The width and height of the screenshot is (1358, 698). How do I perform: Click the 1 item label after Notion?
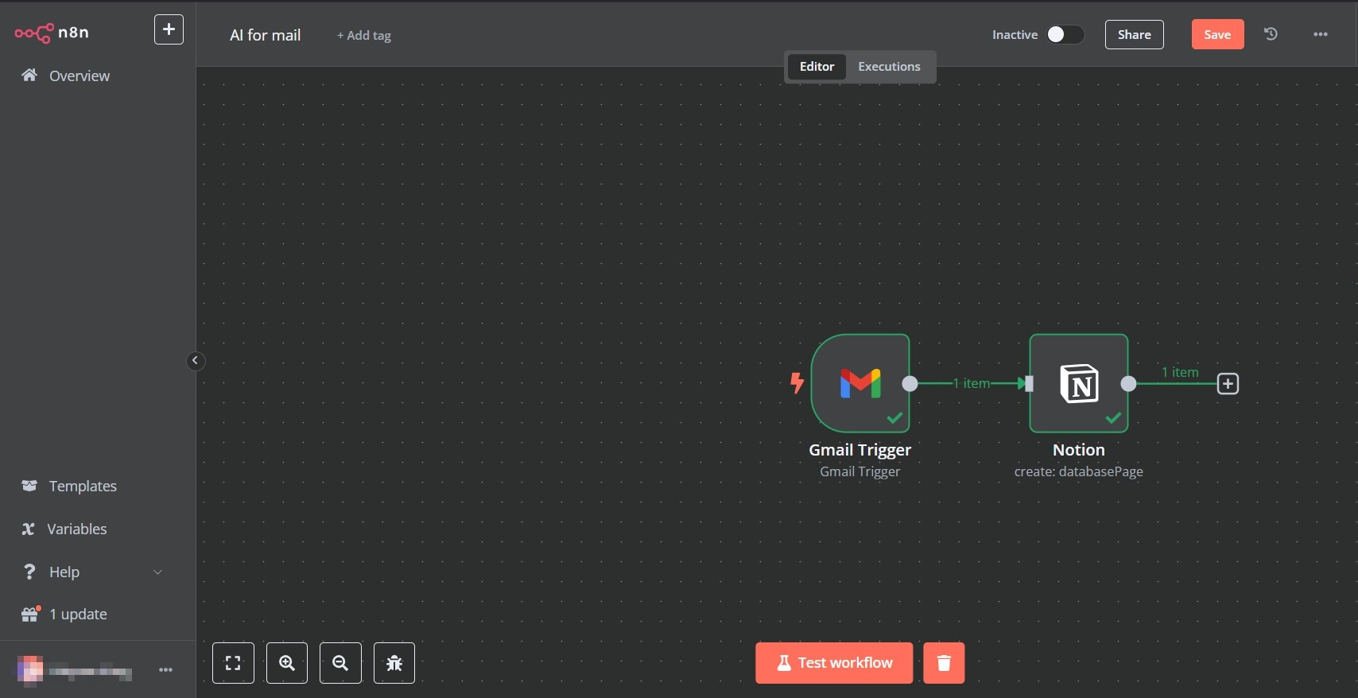coord(1180,372)
